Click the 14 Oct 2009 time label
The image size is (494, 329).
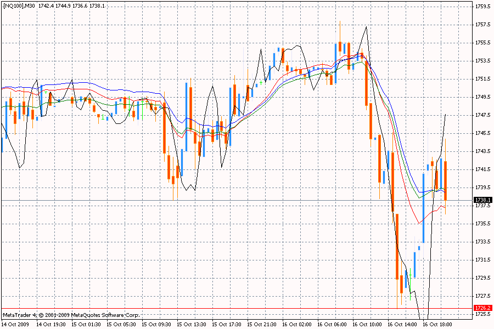[x=15, y=324]
